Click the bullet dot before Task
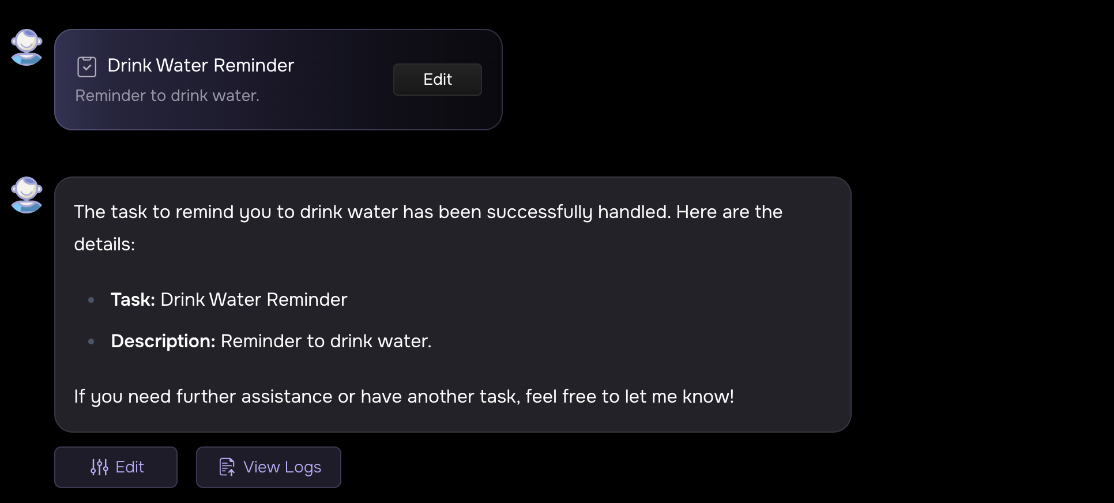This screenshot has height=503, width=1114. click(x=91, y=300)
